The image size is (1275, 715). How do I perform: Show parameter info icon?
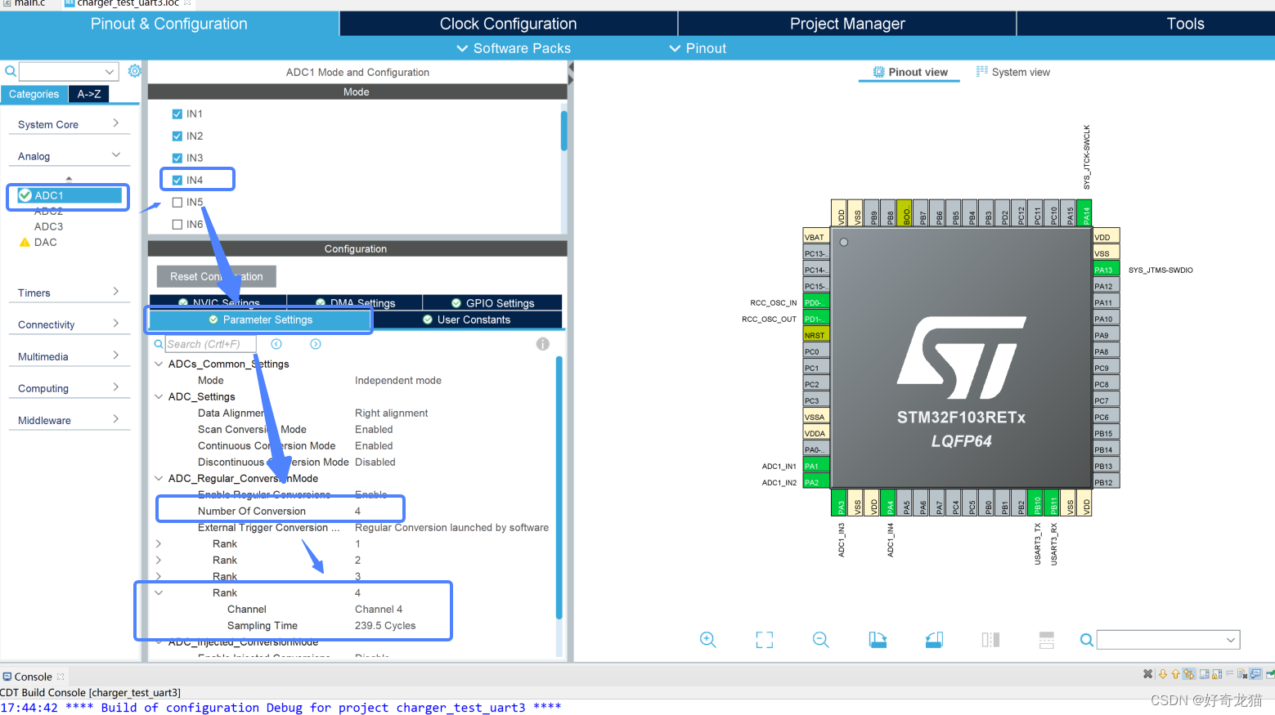click(x=543, y=344)
